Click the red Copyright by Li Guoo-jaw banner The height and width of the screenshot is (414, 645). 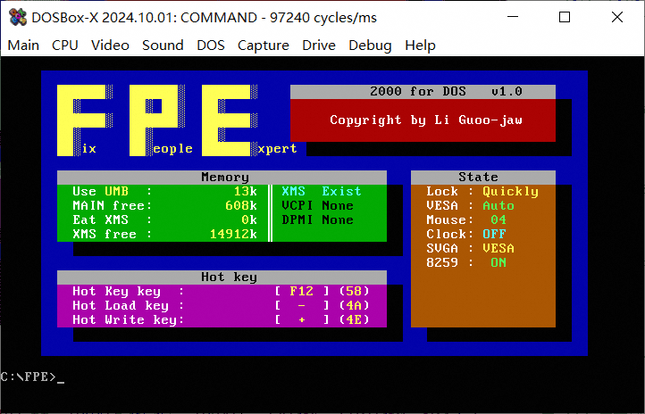[x=423, y=120]
